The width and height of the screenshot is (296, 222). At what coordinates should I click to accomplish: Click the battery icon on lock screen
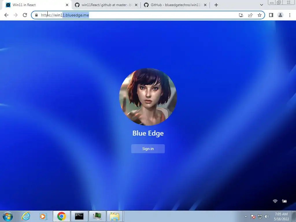(x=284, y=201)
